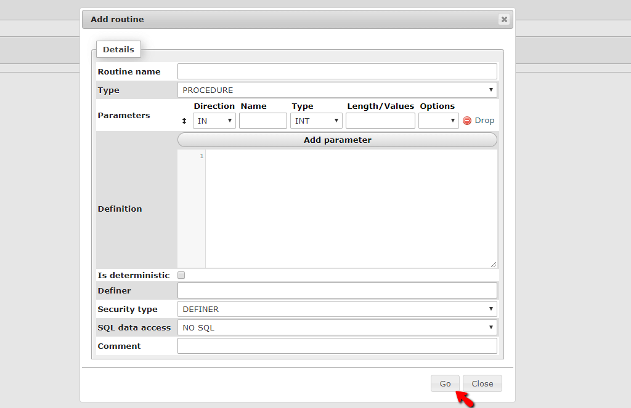Click the red Drop parameter icon
Image resolution: width=631 pixels, height=408 pixels.
click(x=467, y=121)
